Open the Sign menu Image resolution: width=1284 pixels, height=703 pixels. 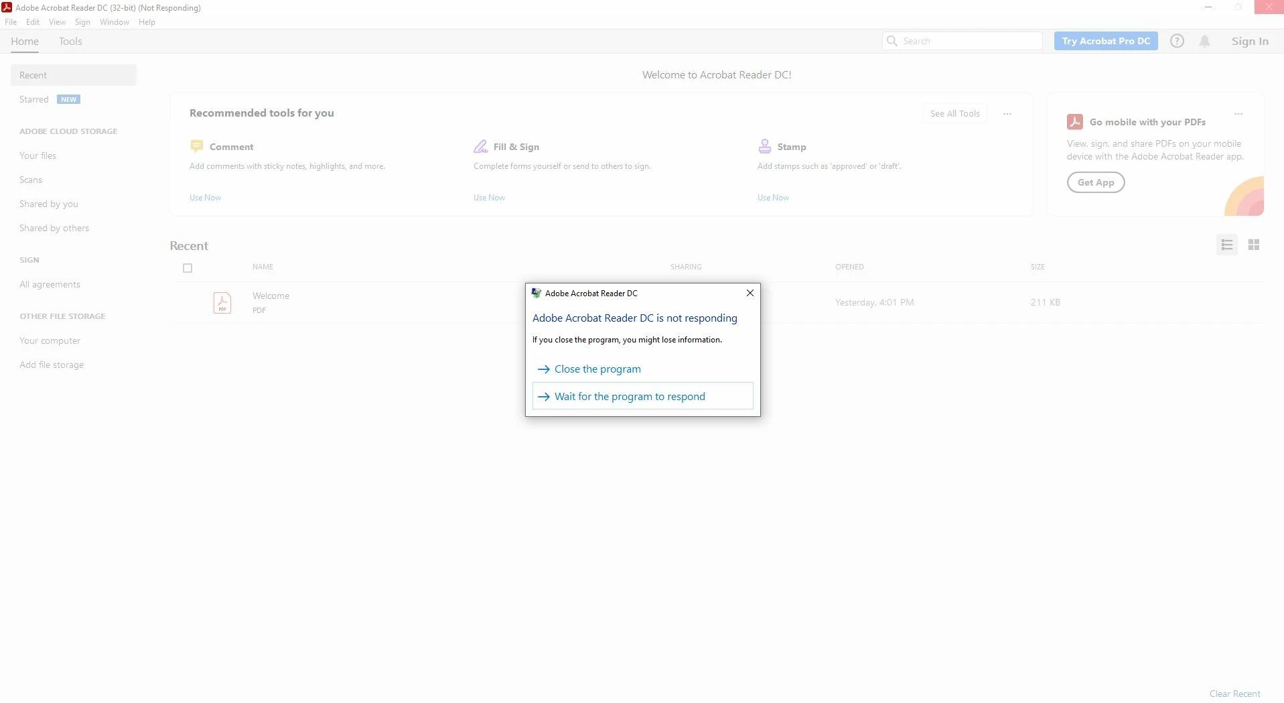[82, 22]
